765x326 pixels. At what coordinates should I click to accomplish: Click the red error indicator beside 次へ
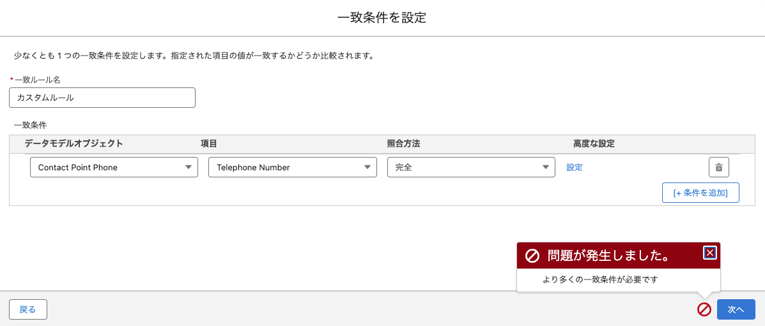pyautogui.click(x=704, y=309)
